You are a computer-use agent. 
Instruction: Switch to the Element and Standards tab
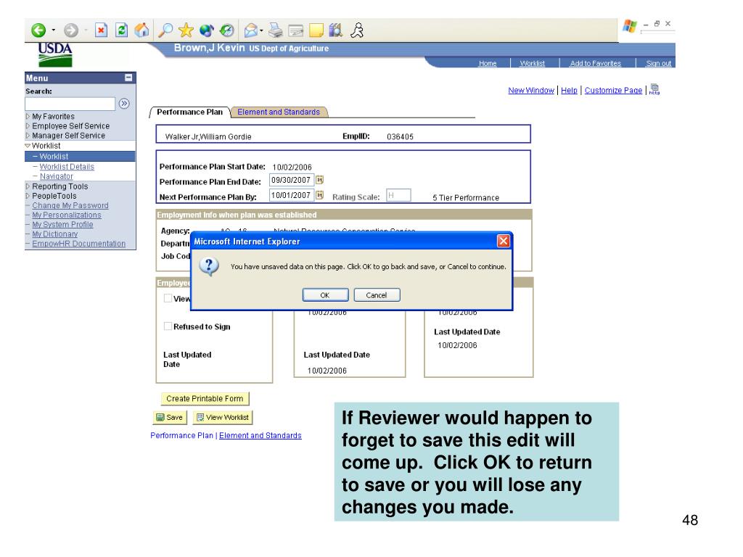point(279,112)
